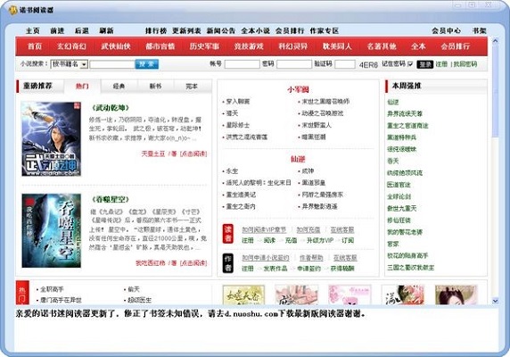Click 后退 to go back
The image size is (510, 357).
coord(82,30)
